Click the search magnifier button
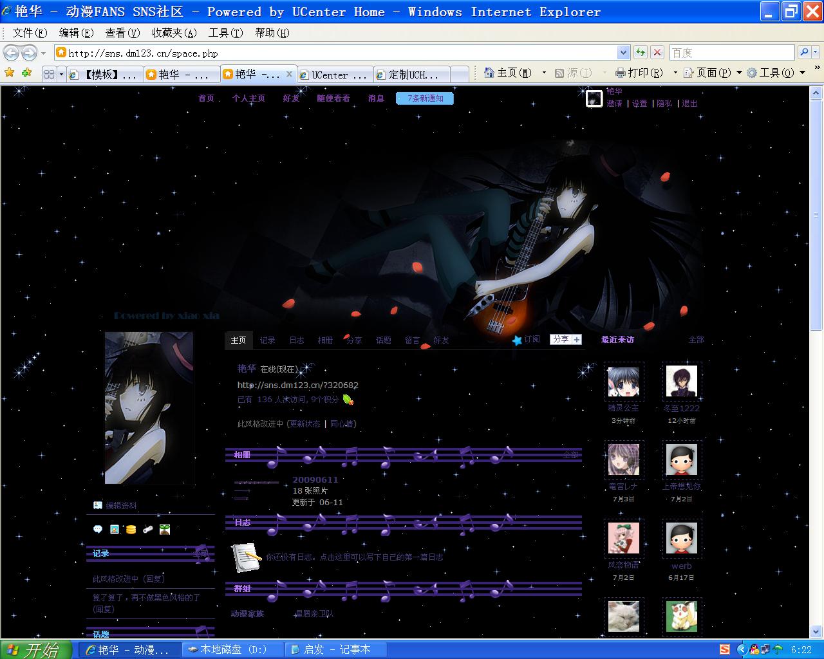 804,52
